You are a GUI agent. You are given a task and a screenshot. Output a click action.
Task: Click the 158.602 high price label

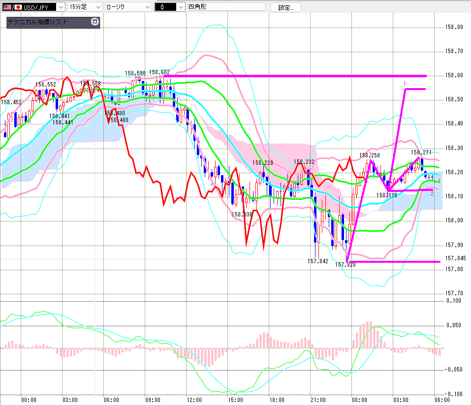pos(159,72)
